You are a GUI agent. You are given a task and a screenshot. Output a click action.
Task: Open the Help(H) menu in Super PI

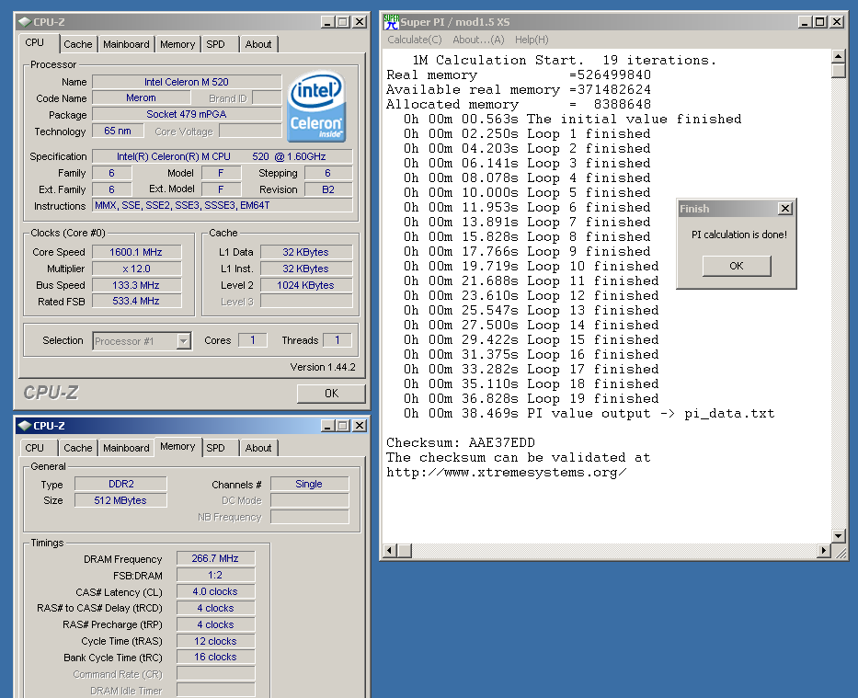click(532, 40)
